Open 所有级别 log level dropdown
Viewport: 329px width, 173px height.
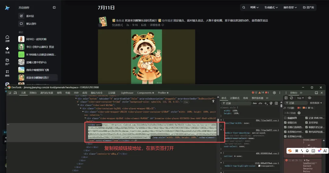tap(316, 103)
